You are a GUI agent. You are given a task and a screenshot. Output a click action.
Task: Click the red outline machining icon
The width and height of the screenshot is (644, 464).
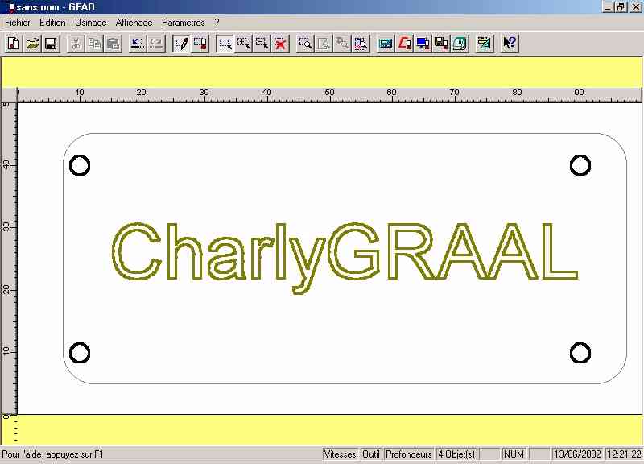click(404, 43)
